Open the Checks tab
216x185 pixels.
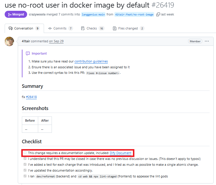coord(92,28)
